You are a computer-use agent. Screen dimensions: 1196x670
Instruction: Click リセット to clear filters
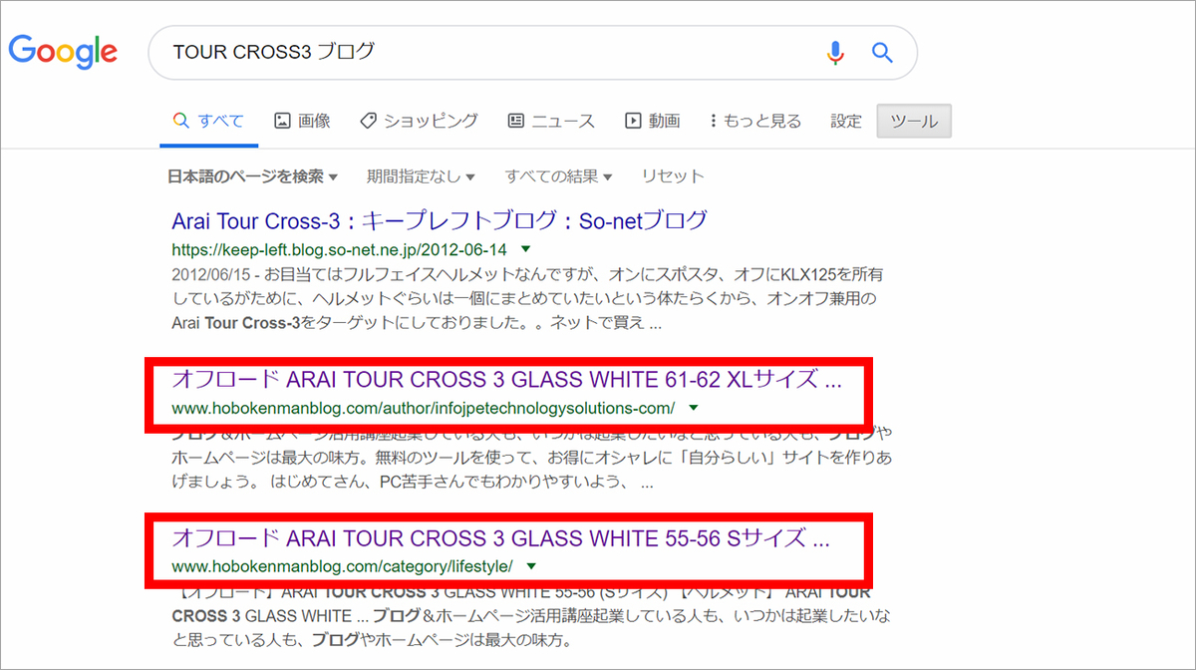coord(673,176)
